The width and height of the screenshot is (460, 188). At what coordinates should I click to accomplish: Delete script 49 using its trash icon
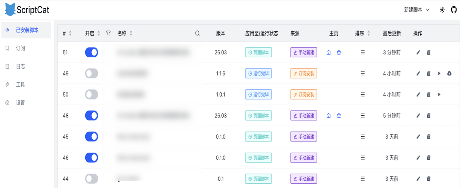[429, 73]
